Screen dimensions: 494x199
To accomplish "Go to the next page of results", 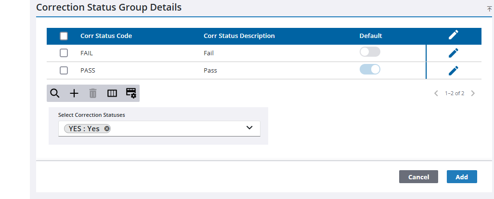I will (x=473, y=93).
